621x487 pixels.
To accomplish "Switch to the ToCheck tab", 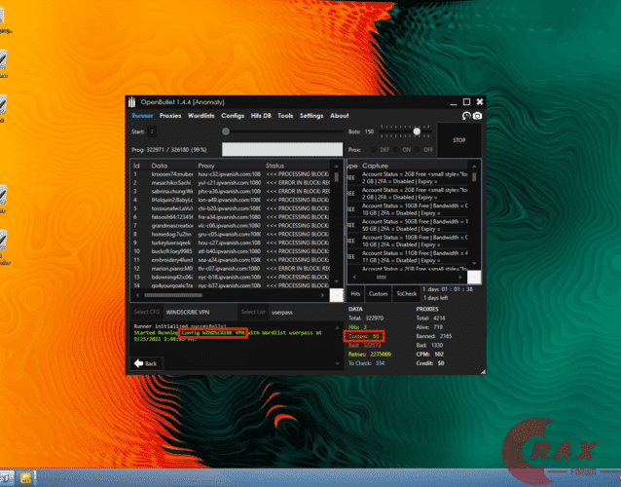I will click(406, 294).
